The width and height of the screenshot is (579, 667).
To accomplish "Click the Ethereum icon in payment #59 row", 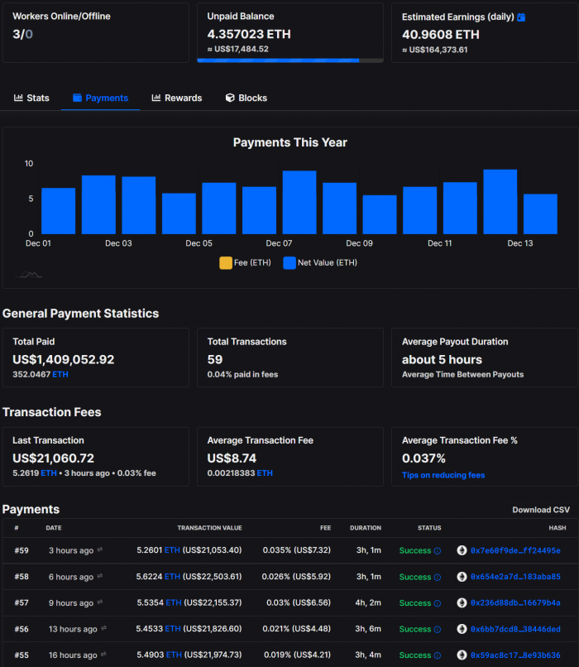I will pos(462,550).
